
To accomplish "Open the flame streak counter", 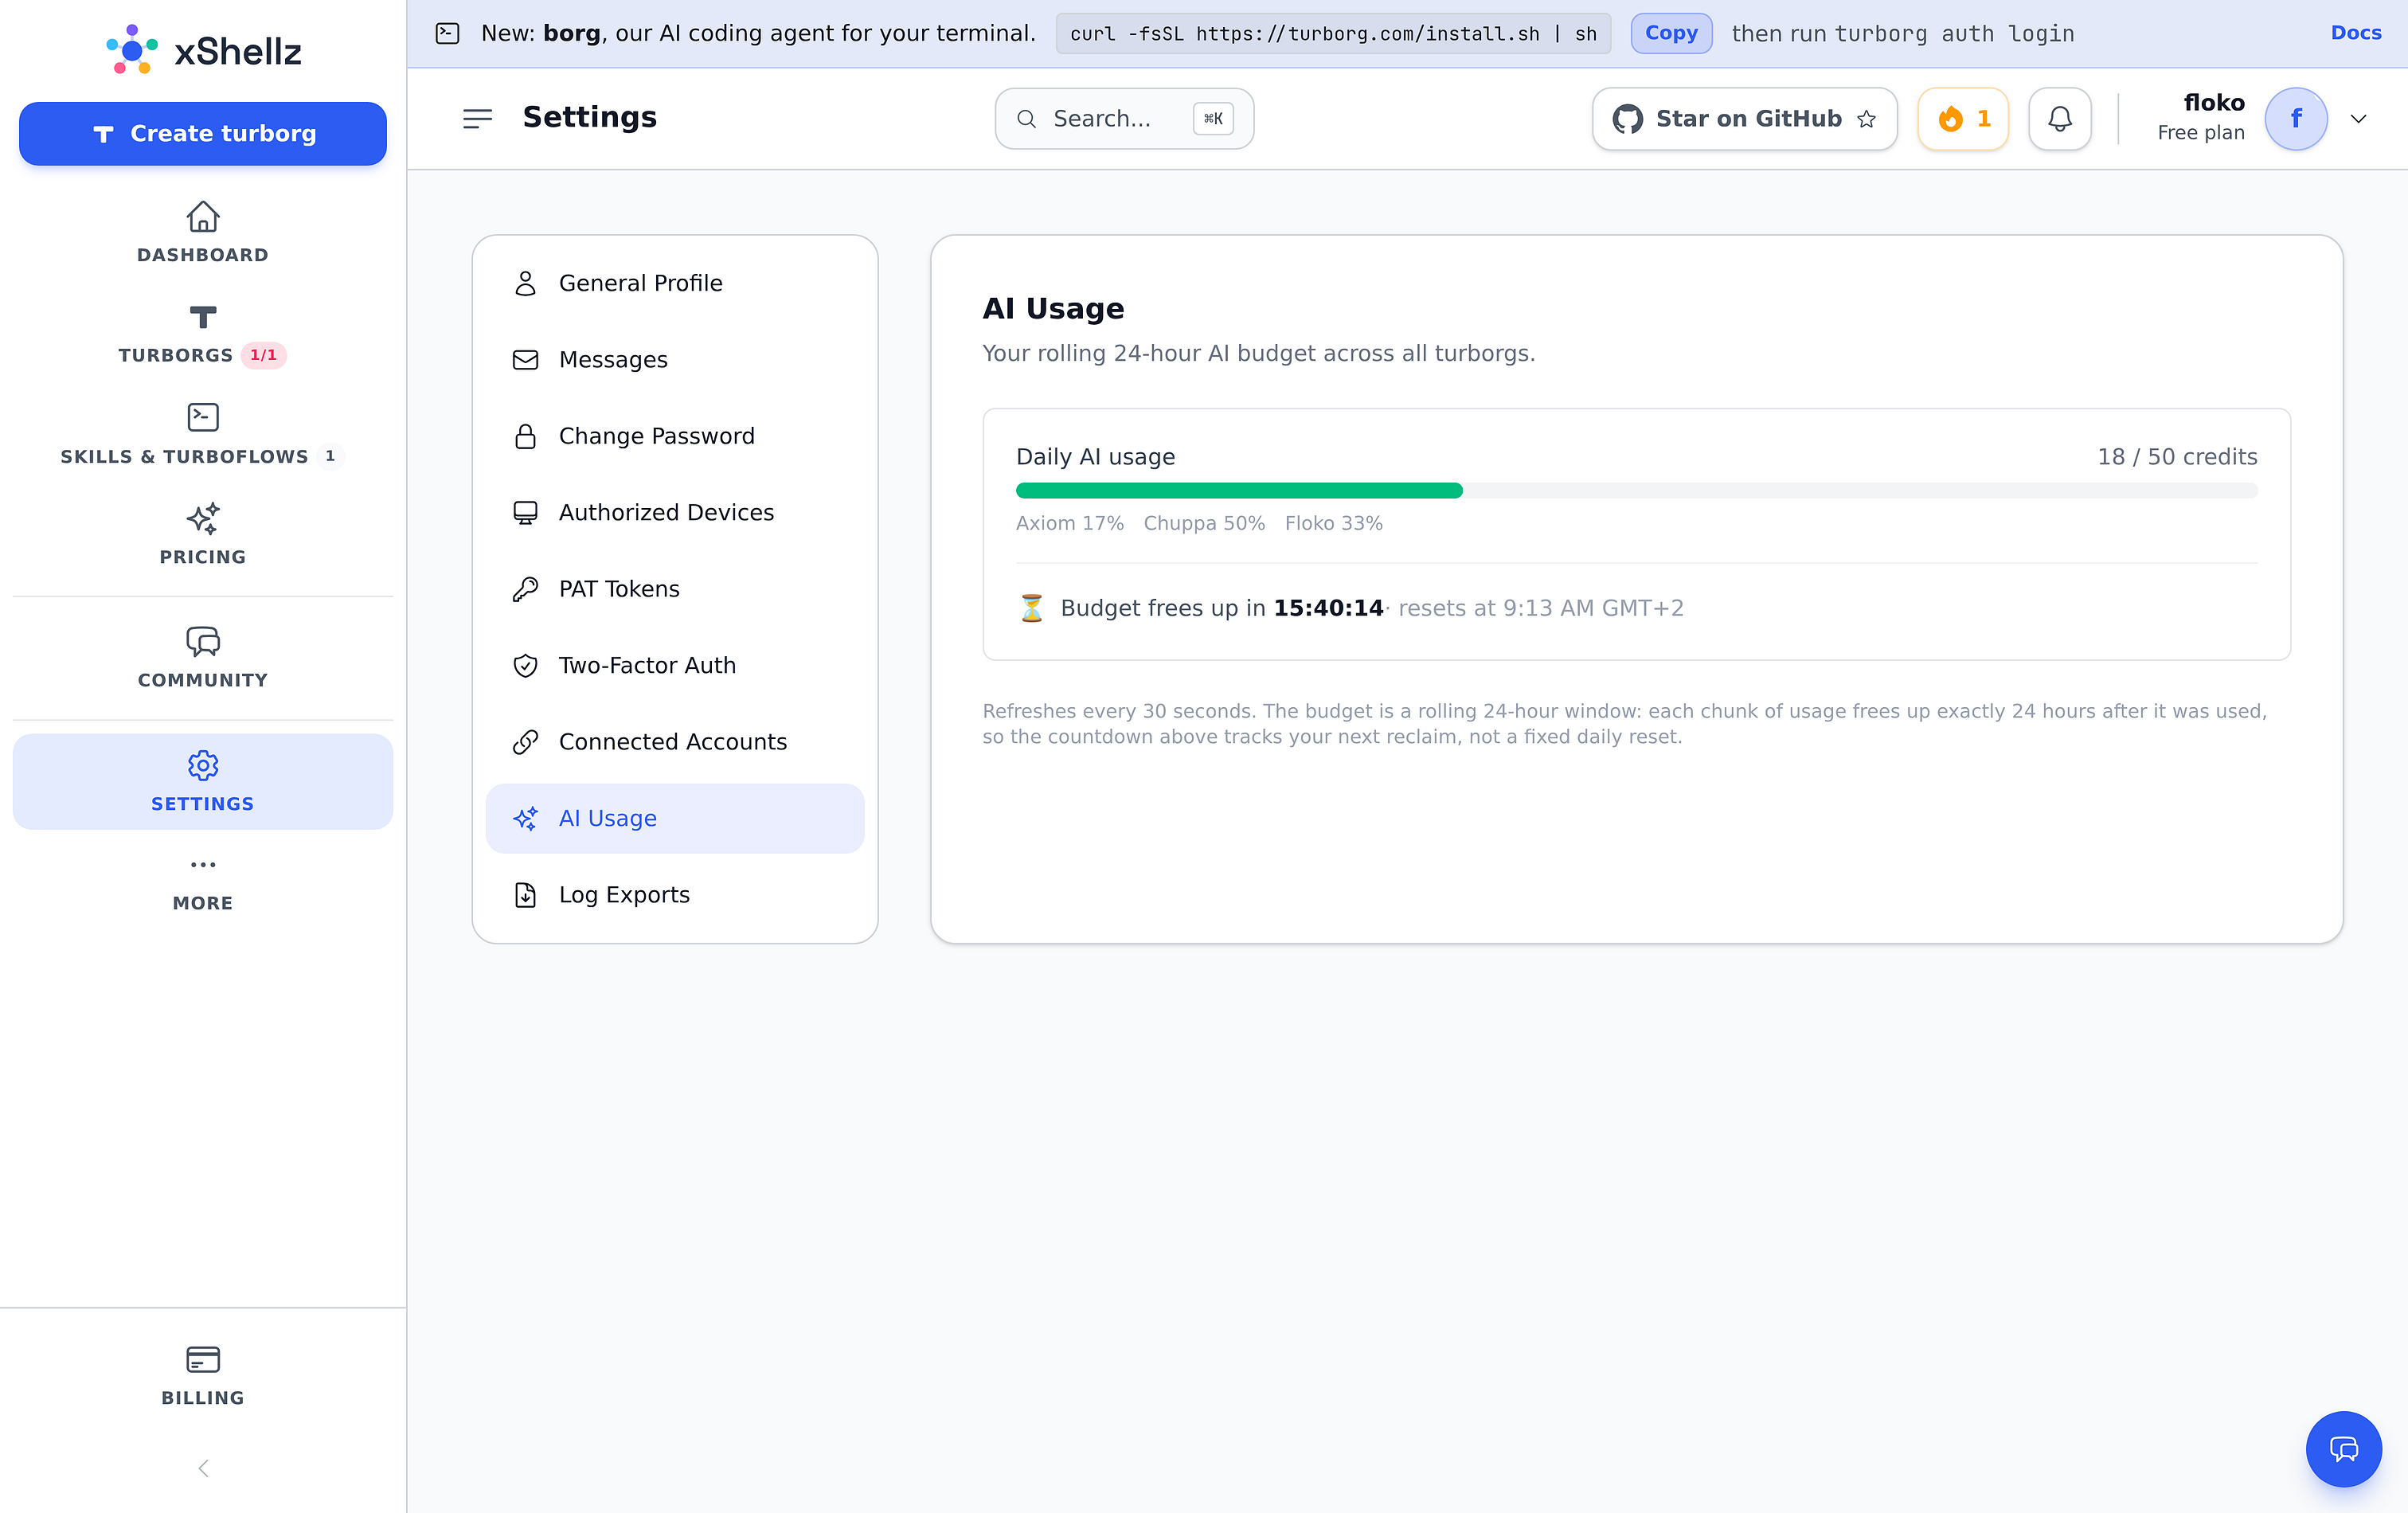I will pos(1963,119).
